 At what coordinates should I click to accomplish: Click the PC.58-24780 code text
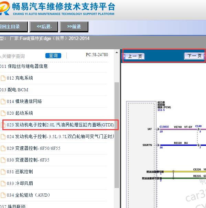pos(97,55)
